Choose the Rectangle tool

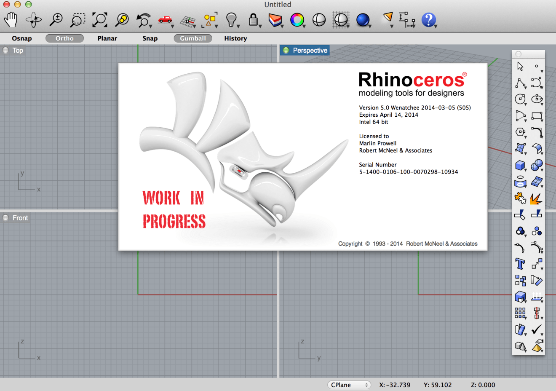[x=537, y=116]
